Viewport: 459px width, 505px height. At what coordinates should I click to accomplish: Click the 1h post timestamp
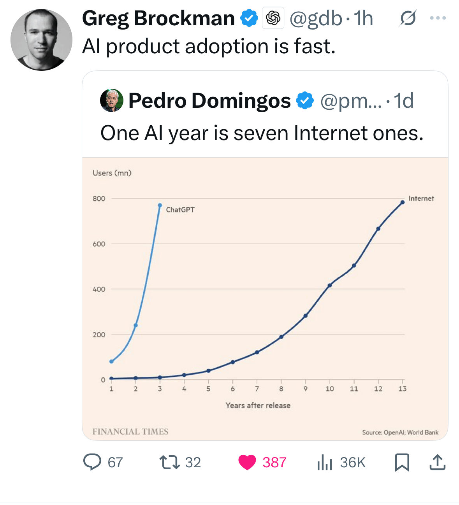click(x=363, y=18)
